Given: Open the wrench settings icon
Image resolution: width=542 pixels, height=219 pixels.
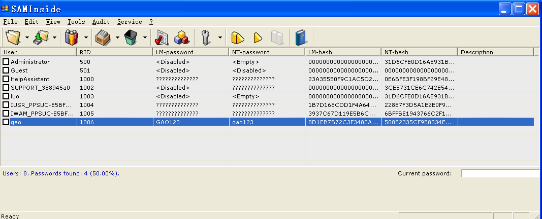Looking at the screenshot, I should click(206, 37).
